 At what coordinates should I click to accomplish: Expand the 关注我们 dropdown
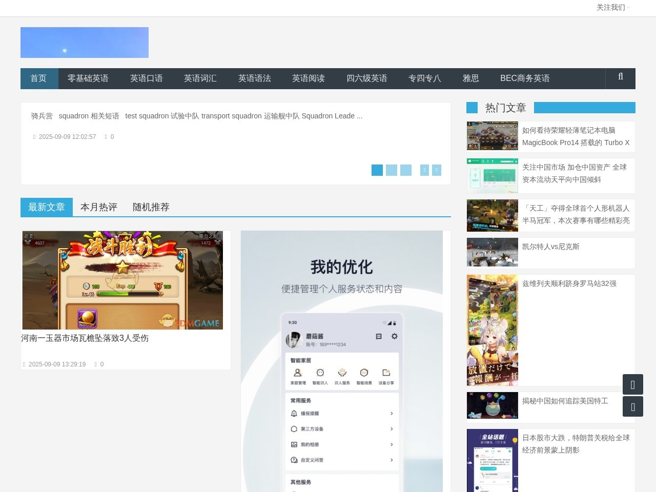(613, 7)
